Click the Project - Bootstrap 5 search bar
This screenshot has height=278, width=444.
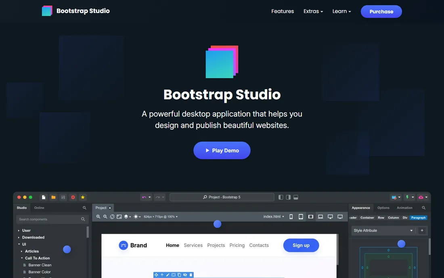(x=222, y=197)
